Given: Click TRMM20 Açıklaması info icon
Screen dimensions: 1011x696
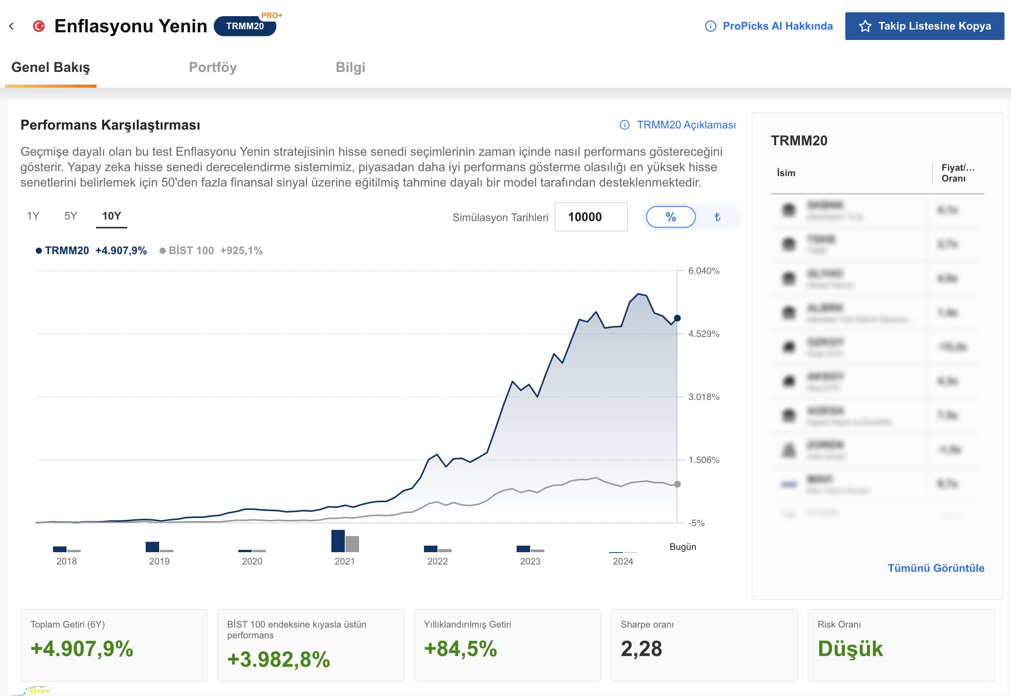Looking at the screenshot, I should 625,125.
